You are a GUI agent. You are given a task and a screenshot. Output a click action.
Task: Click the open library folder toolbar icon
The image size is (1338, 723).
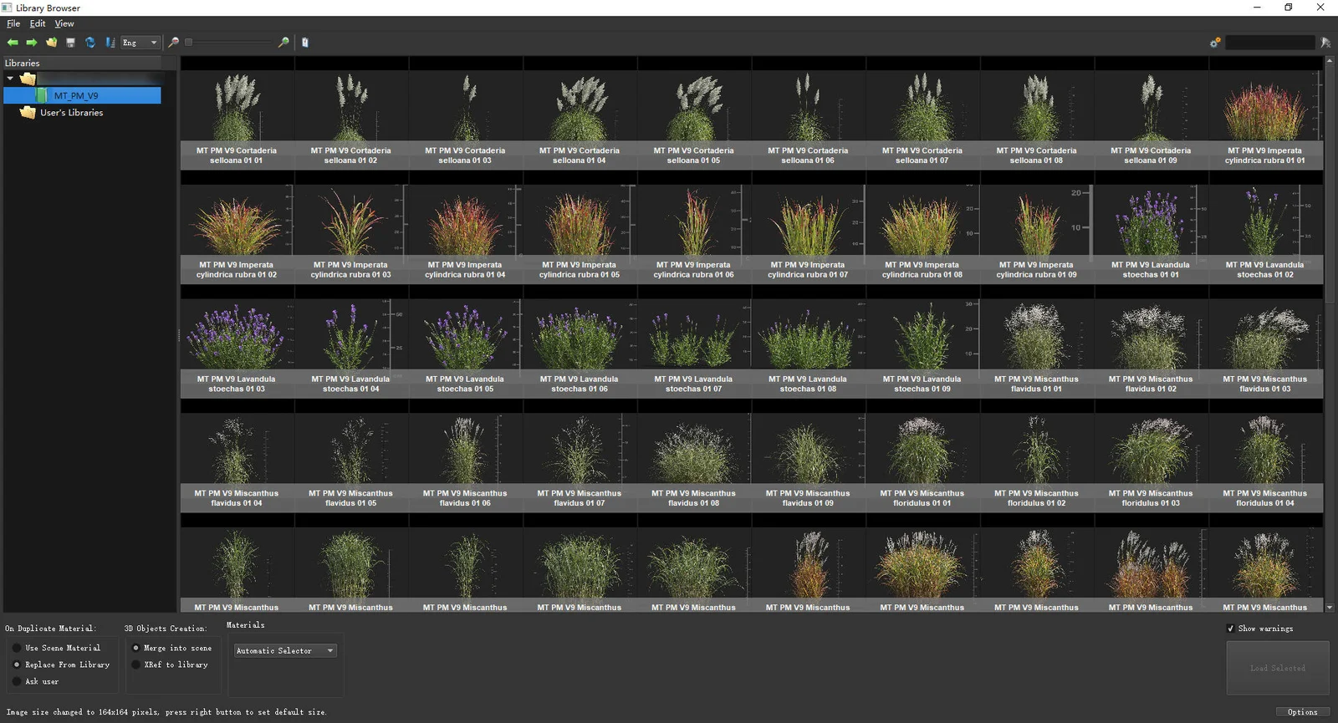(52, 43)
